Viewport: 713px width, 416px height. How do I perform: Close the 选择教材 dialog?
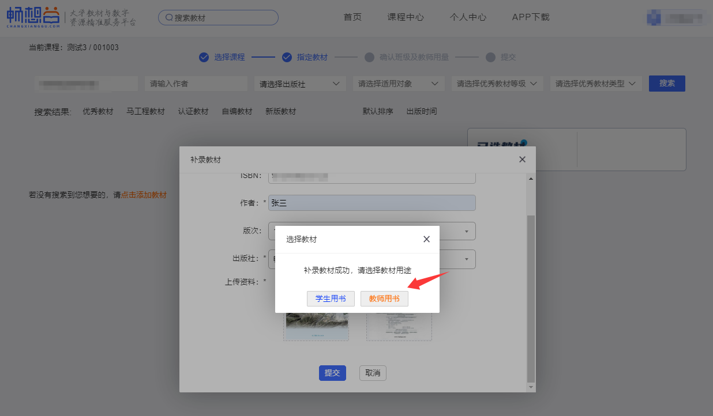pos(426,239)
